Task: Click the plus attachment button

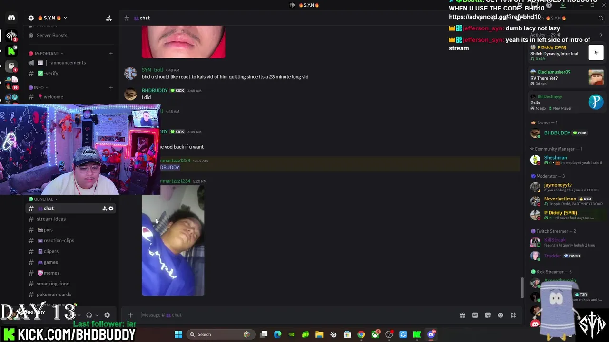Action: coord(130,315)
